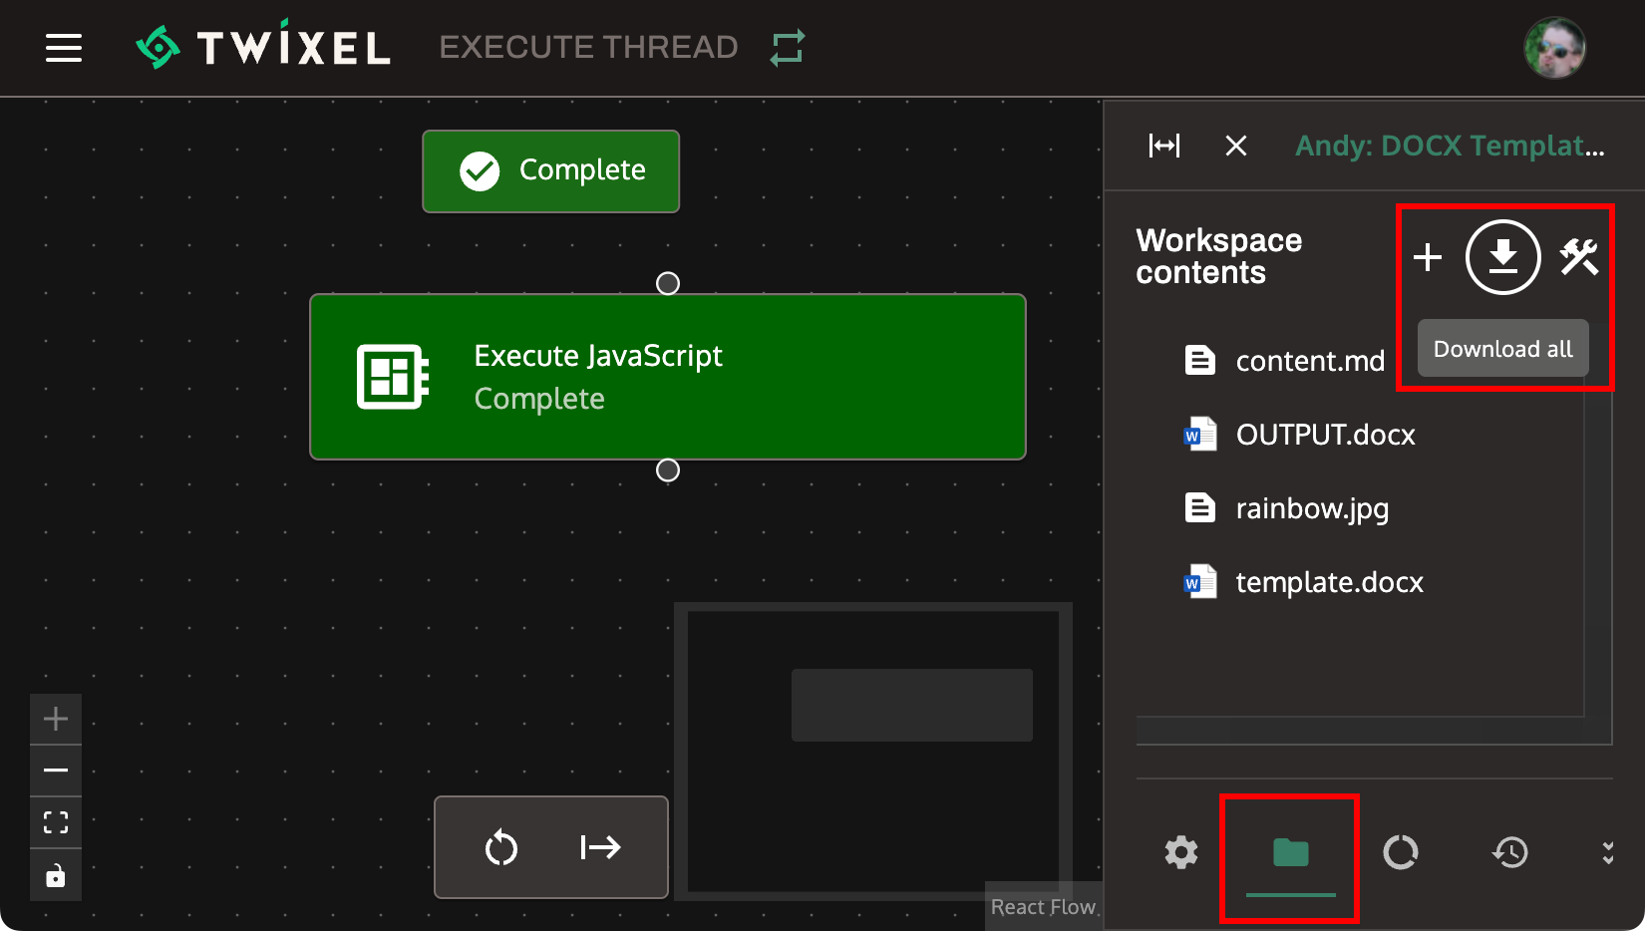Image resolution: width=1645 pixels, height=931 pixels.
Task: Refresh workspace using the circular arrow icon
Action: (1402, 852)
